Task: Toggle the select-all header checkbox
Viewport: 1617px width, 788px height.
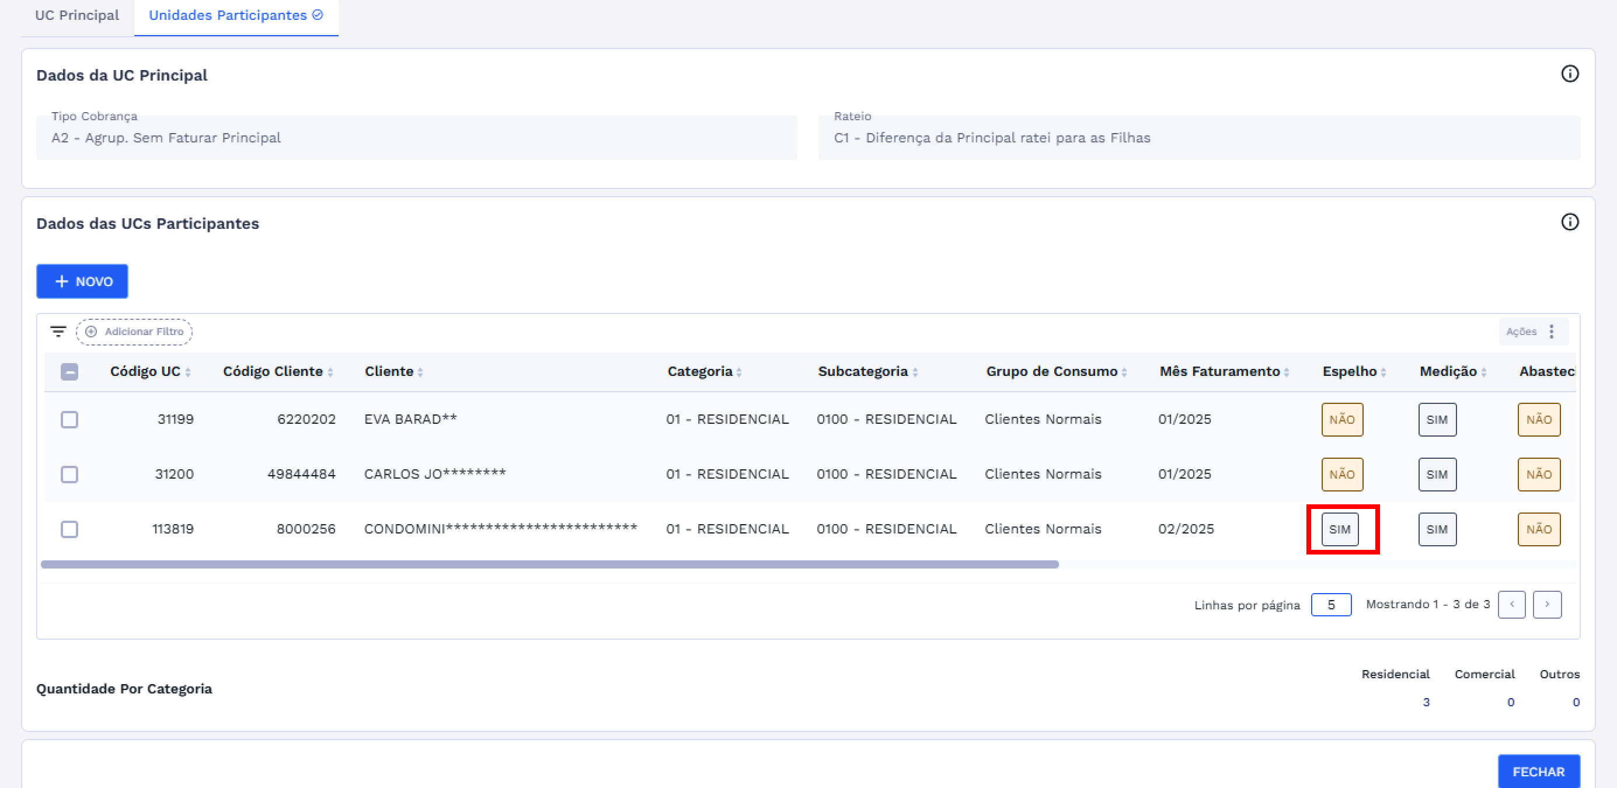Action: click(69, 372)
